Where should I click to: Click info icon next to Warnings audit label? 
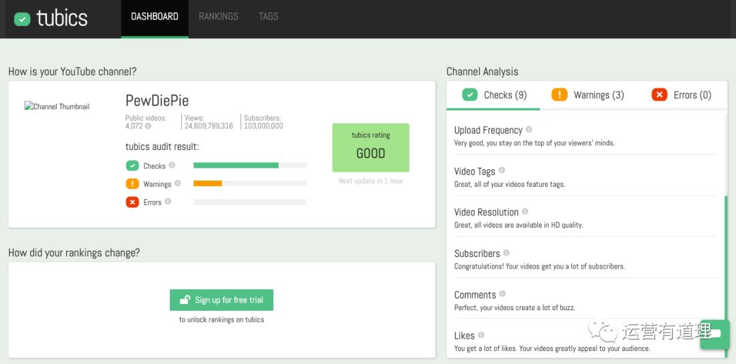click(177, 183)
